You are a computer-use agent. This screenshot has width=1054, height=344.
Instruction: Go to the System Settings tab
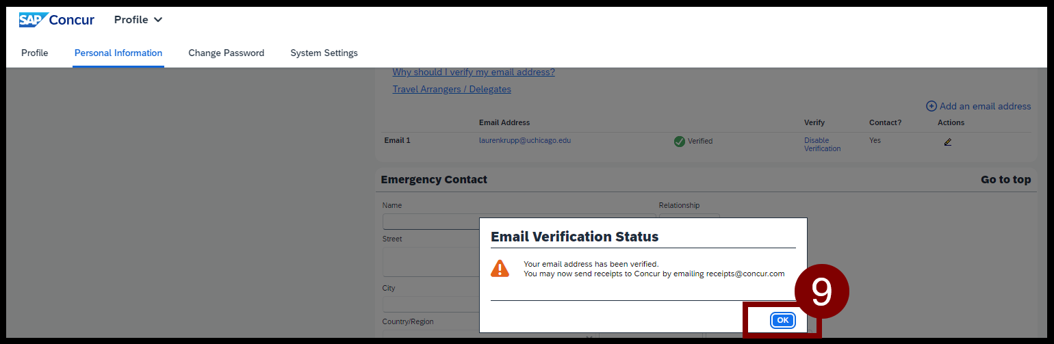(324, 53)
